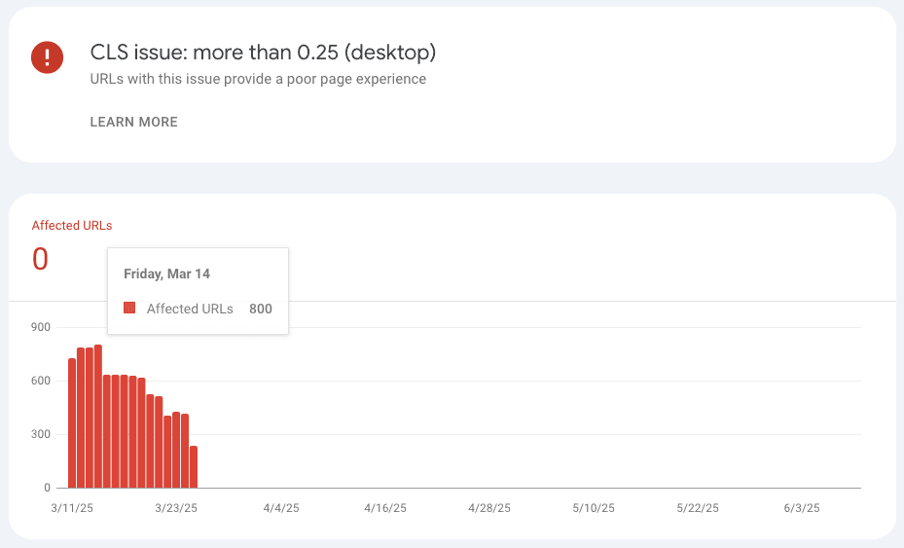Select the 5/10/25 date marker

594,508
